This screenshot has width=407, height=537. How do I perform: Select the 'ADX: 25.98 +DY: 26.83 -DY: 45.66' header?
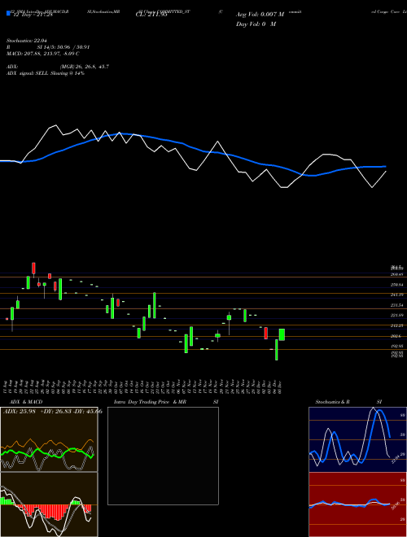point(53,412)
